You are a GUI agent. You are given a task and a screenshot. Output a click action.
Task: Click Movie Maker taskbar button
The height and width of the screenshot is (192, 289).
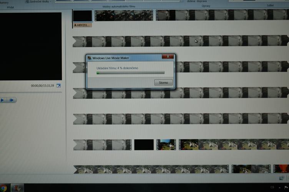17,188
